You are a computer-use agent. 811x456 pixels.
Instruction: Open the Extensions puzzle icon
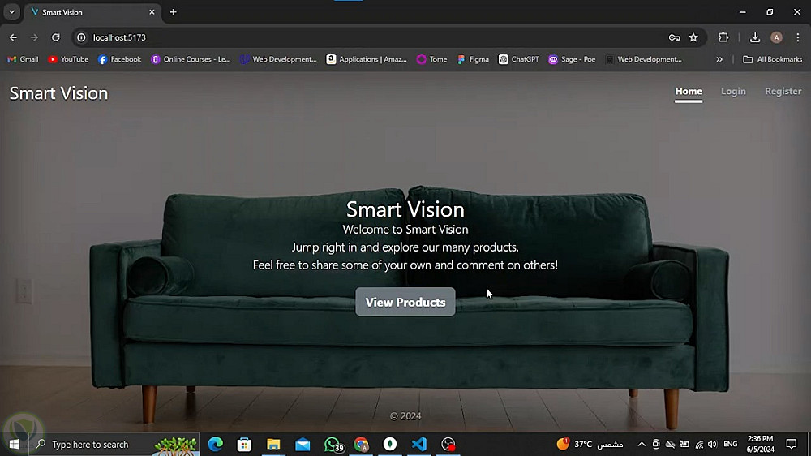pos(723,37)
